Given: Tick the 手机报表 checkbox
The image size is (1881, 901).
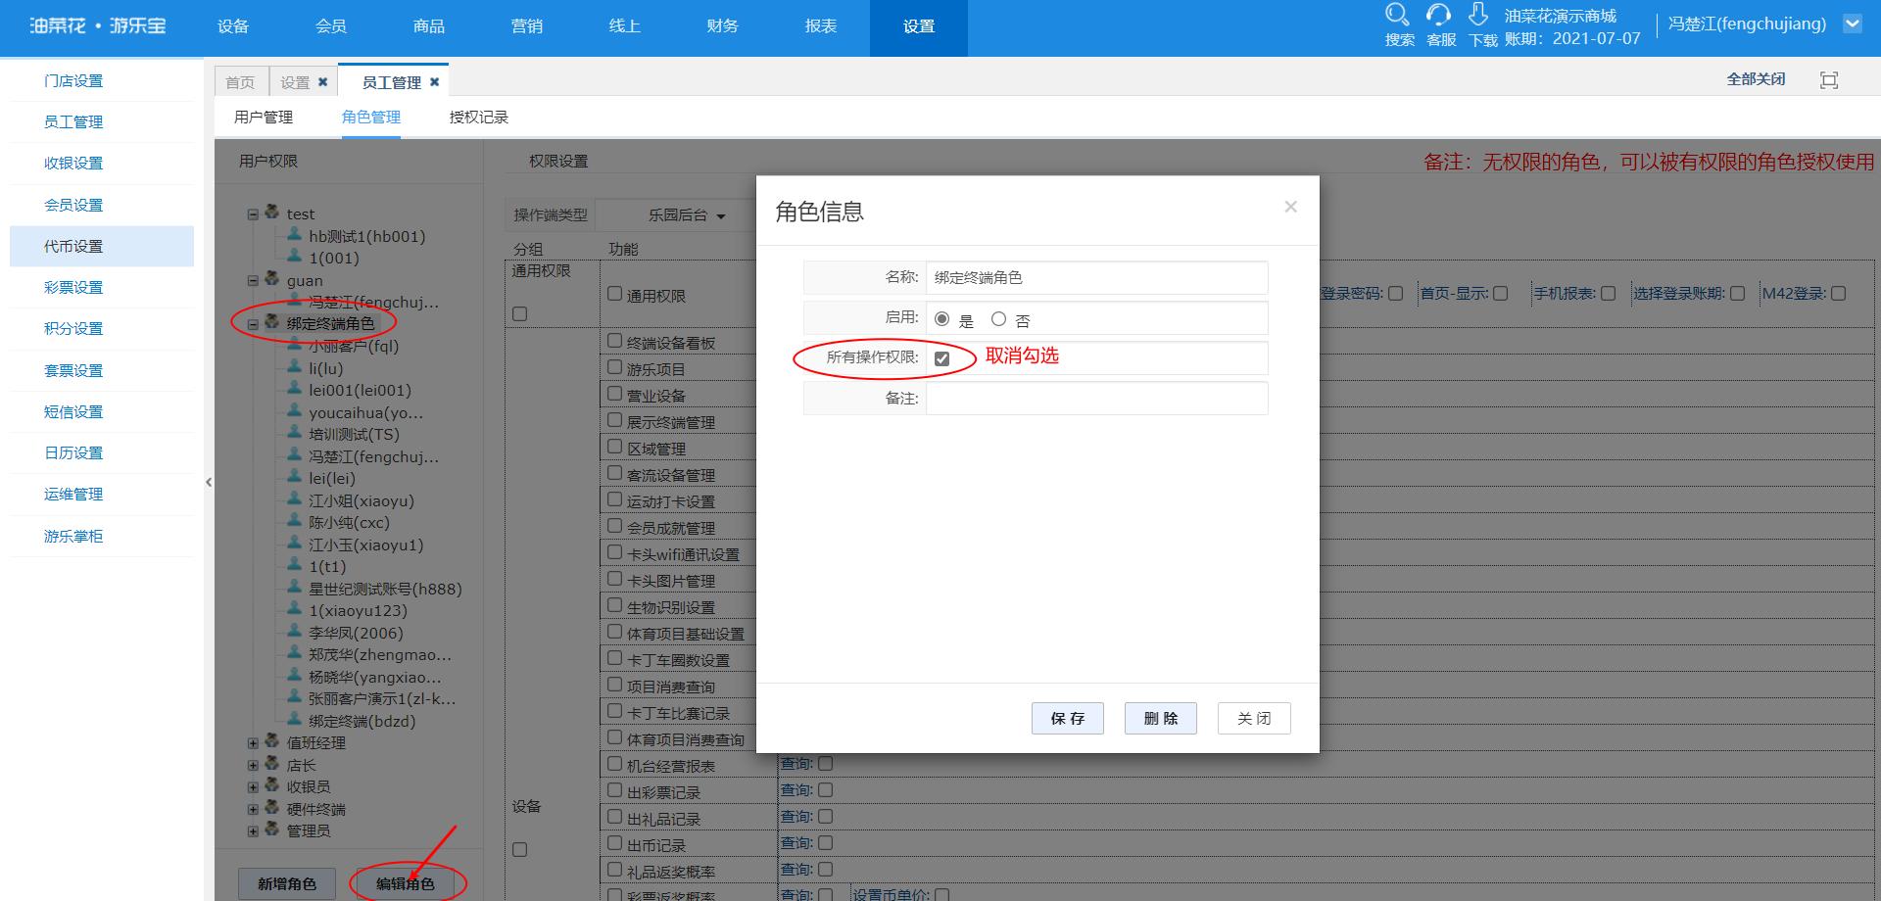Looking at the screenshot, I should (x=1608, y=293).
